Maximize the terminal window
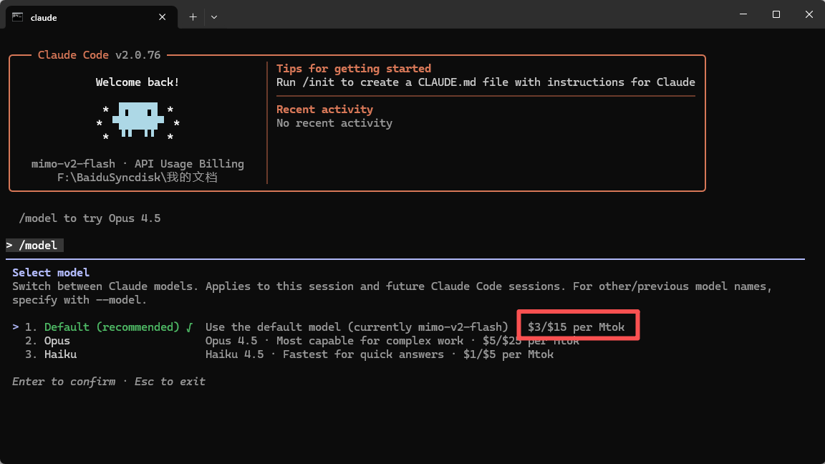 click(x=776, y=14)
